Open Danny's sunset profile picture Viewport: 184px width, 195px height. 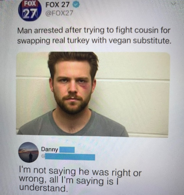(29, 152)
